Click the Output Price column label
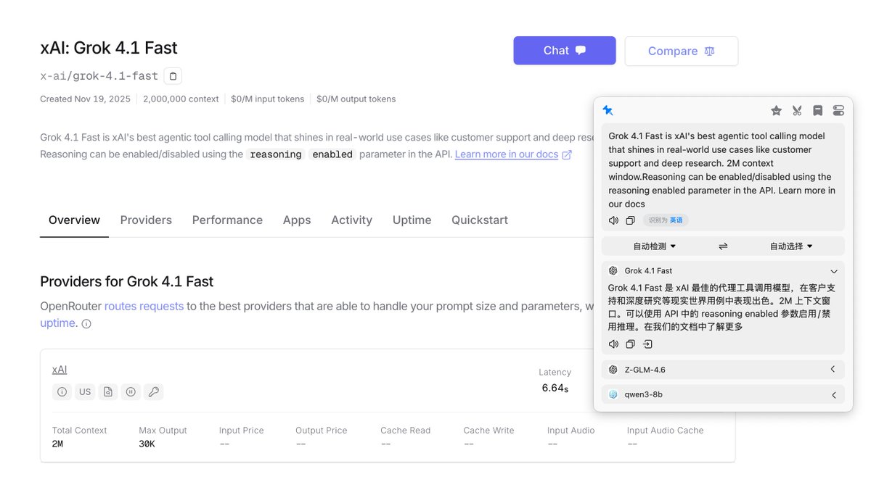Viewport: 871px width, 490px height. (x=323, y=431)
